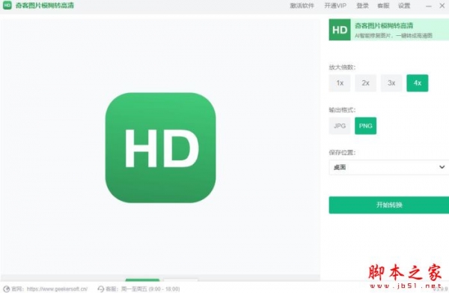The image size is (449, 293).
Task: Open the save location dropdown showing 桌面
Action: pos(389,167)
